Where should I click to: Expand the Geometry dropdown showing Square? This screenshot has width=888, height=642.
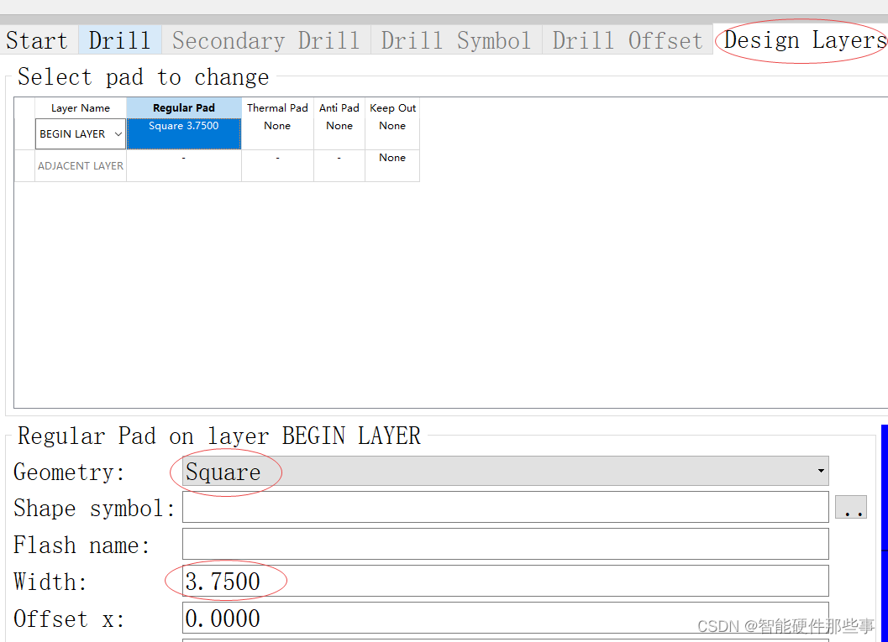point(821,471)
